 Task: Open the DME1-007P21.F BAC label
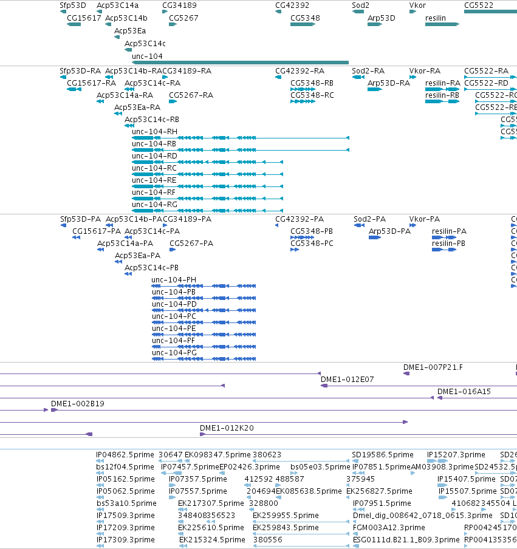(433, 367)
